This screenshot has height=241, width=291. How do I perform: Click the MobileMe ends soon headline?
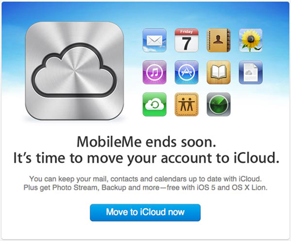coord(146,142)
